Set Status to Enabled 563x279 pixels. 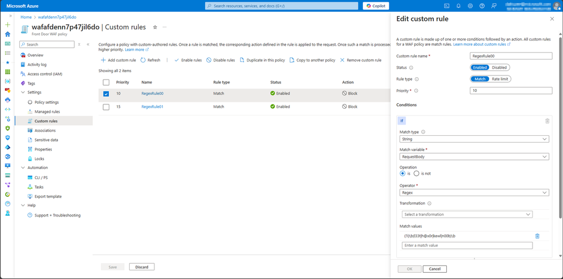pyautogui.click(x=480, y=68)
